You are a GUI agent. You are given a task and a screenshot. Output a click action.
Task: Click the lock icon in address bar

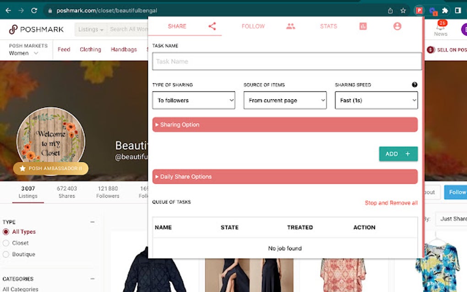pyautogui.click(x=50, y=11)
